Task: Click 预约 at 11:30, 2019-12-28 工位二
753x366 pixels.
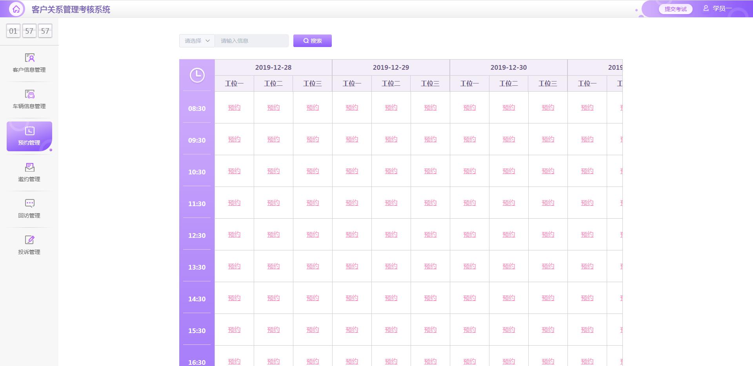Action: coord(273,203)
